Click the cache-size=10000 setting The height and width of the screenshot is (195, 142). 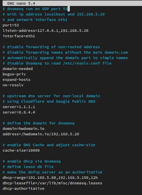pos(21,150)
